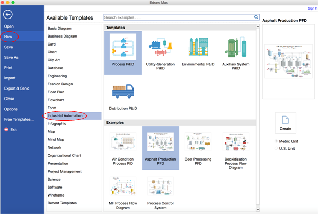This screenshot has height=214, width=318.
Task: Click the Free Templates... button
Action: (x=19, y=119)
